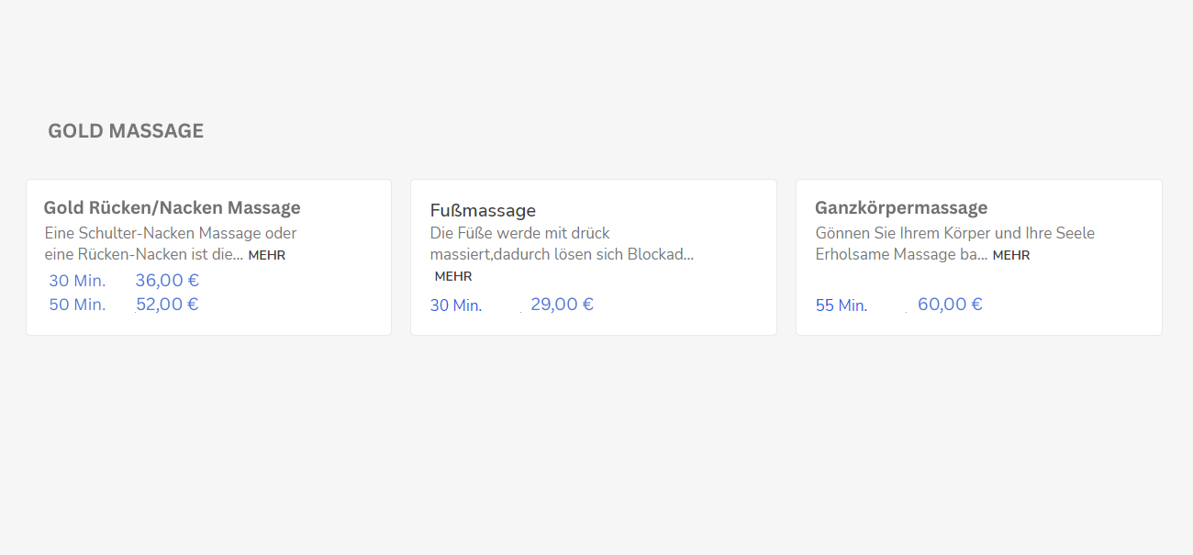The width and height of the screenshot is (1193, 555).
Task: Select the Fußmassage card
Action: click(x=594, y=257)
